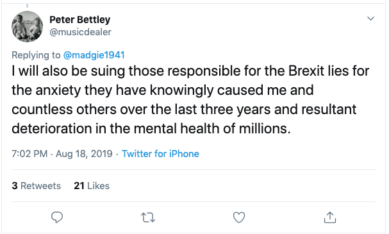Viewport: 389px width, 234px height.
Task: Like the tweet with the heart icon
Action: point(239,217)
